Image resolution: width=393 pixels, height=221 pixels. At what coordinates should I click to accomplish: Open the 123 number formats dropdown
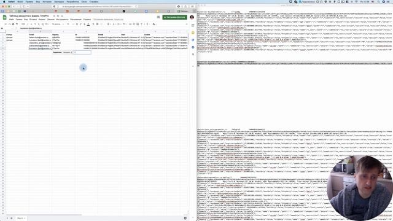pos(47,24)
